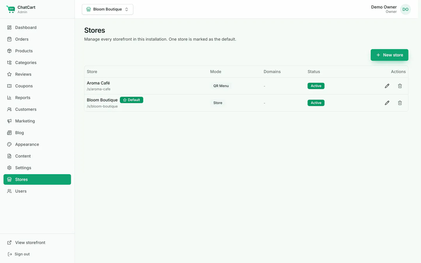Image resolution: width=421 pixels, height=263 pixels.
Task: Open the View storefront link
Action: [37, 243]
